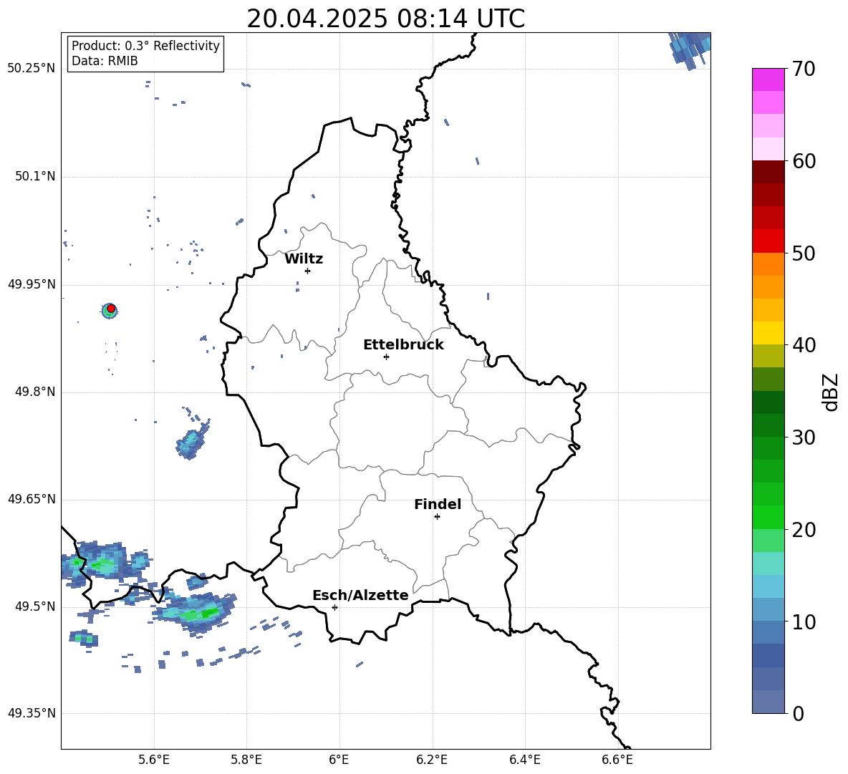Click the 6°E longitude label
The image size is (848, 774).
coord(339,760)
